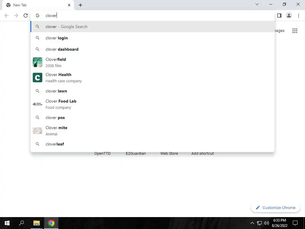The width and height of the screenshot is (305, 229).
Task: Choose the clover dashboard suggestion
Action: pyautogui.click(x=152, y=49)
